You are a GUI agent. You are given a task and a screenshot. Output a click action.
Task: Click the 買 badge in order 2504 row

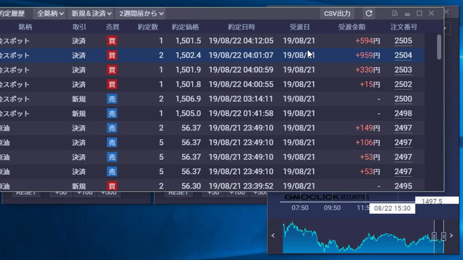click(x=112, y=55)
